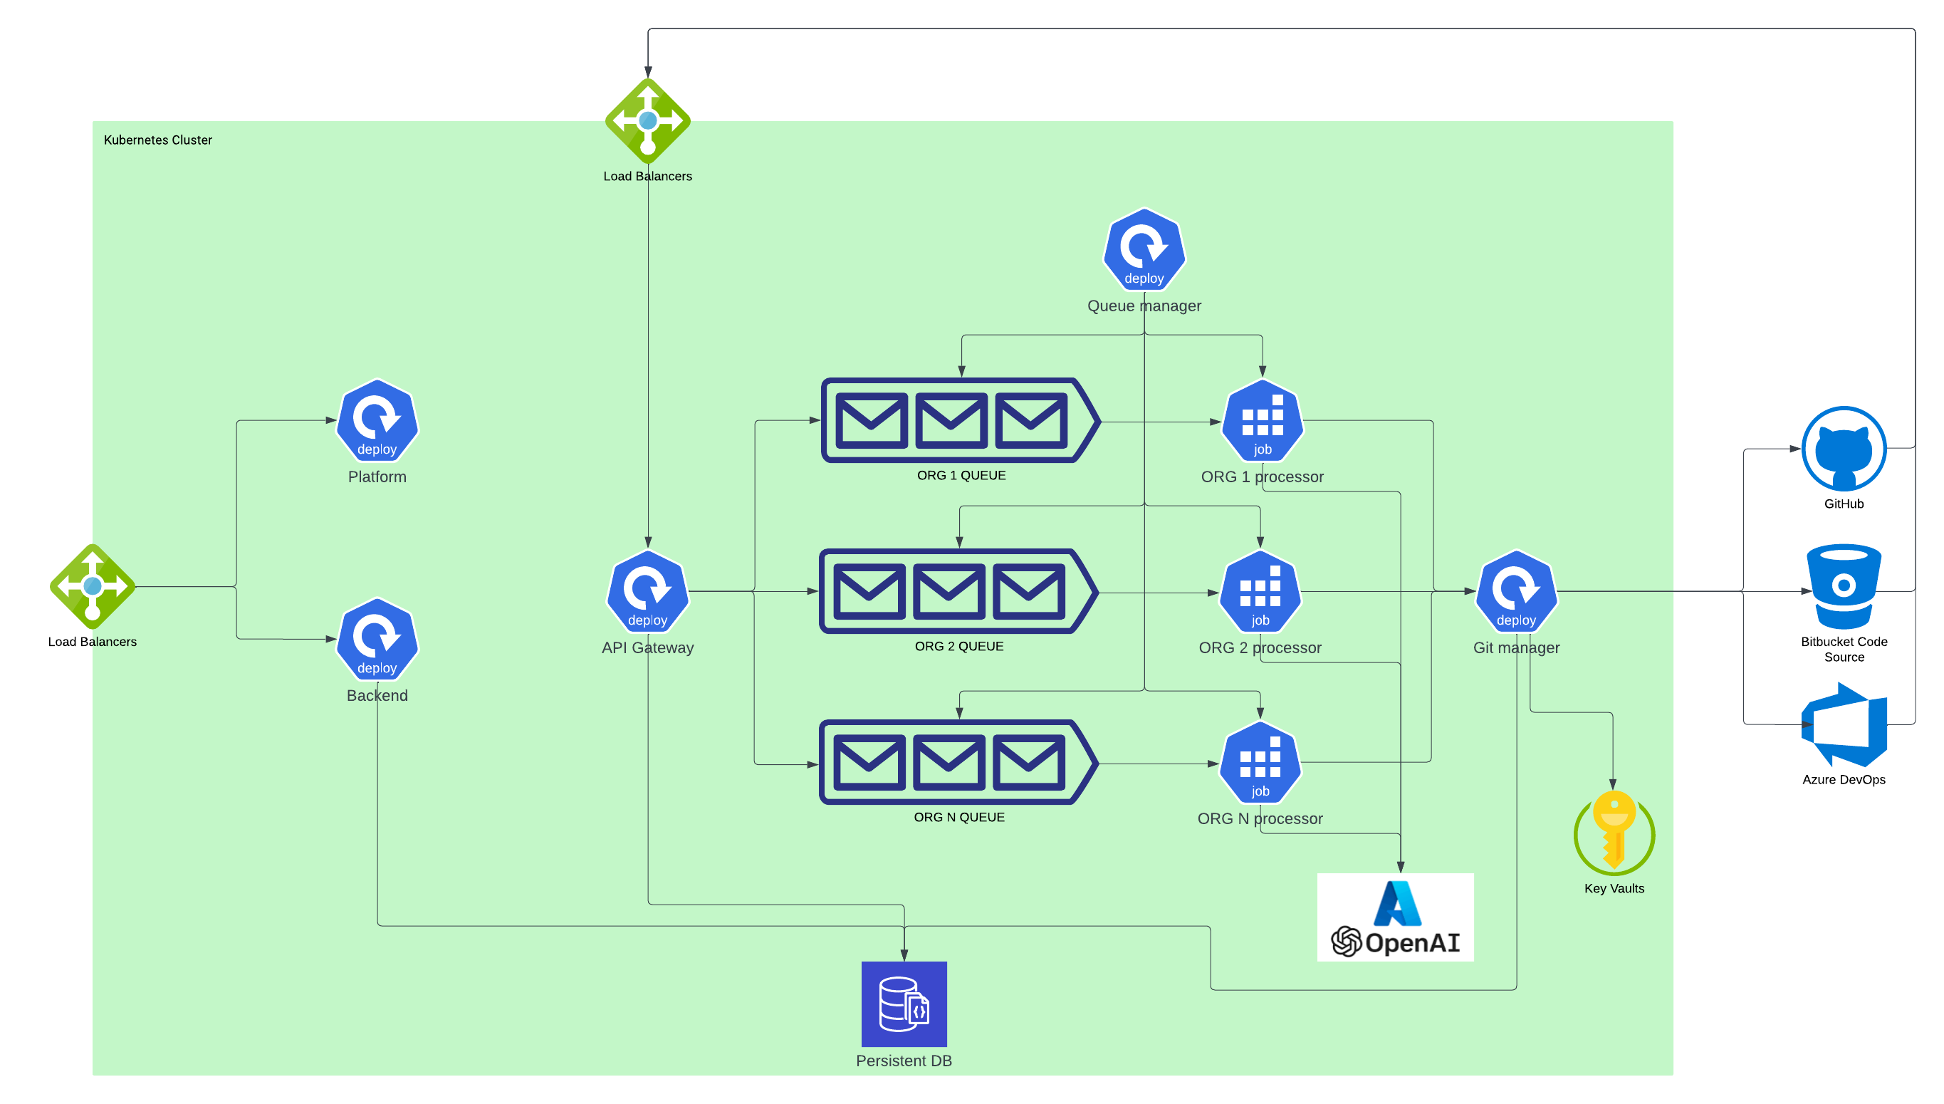1944x1104 pixels.
Task: Click the ORG 1 QUEUE label
Action: pyautogui.click(x=961, y=475)
